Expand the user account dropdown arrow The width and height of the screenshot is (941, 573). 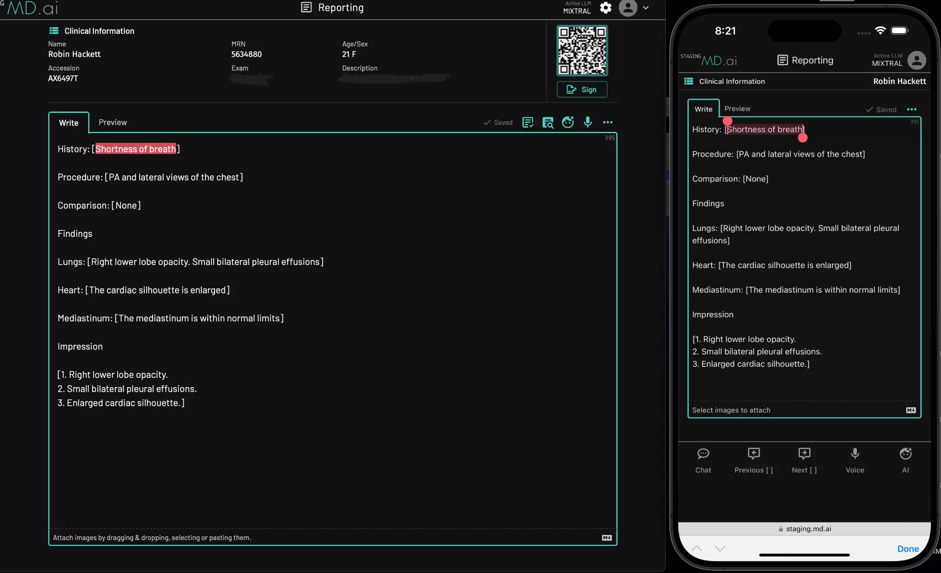coord(646,8)
